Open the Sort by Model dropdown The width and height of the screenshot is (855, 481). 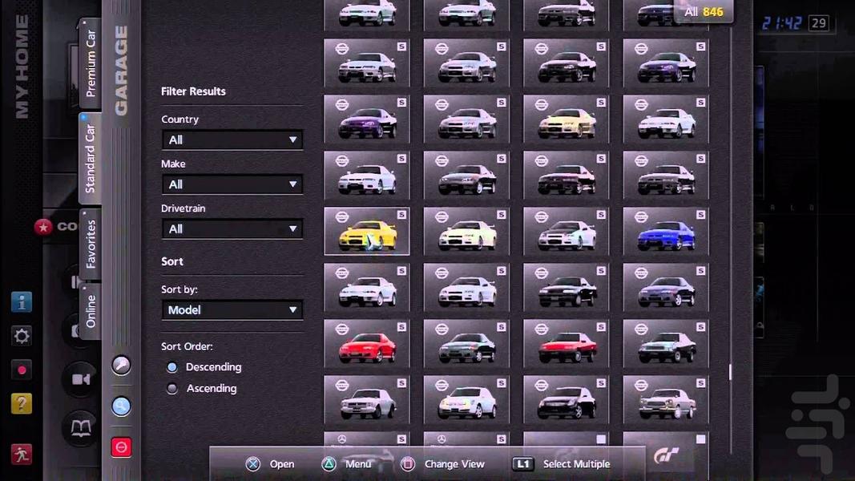(232, 310)
